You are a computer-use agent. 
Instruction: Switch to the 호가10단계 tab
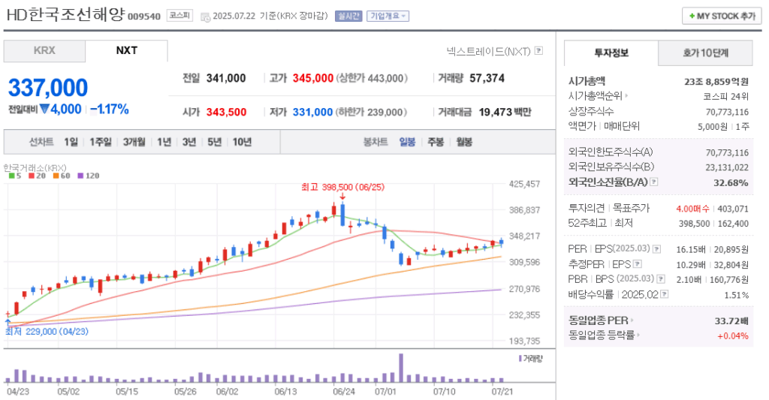click(705, 53)
